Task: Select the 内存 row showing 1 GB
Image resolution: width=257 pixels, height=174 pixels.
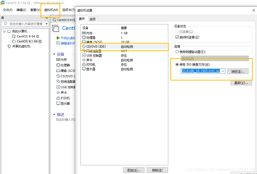Action: pos(124,33)
